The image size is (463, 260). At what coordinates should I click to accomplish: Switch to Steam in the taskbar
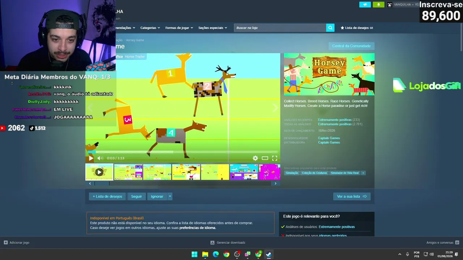[x=269, y=254]
